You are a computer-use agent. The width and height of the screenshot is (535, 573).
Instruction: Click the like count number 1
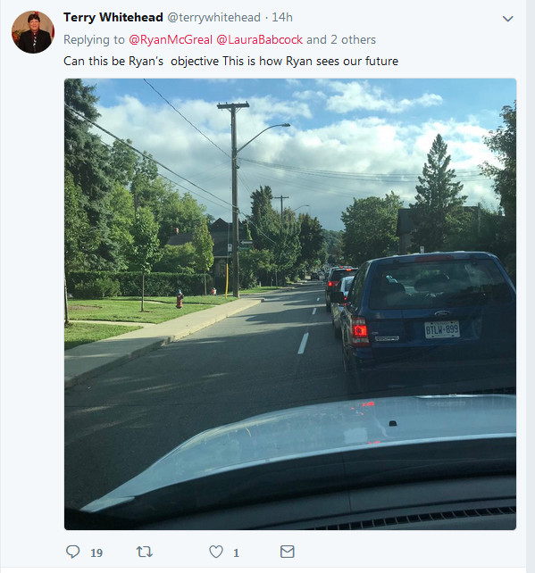point(236,552)
